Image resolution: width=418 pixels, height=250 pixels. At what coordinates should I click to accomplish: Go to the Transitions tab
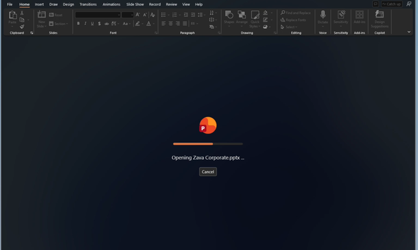[88, 4]
